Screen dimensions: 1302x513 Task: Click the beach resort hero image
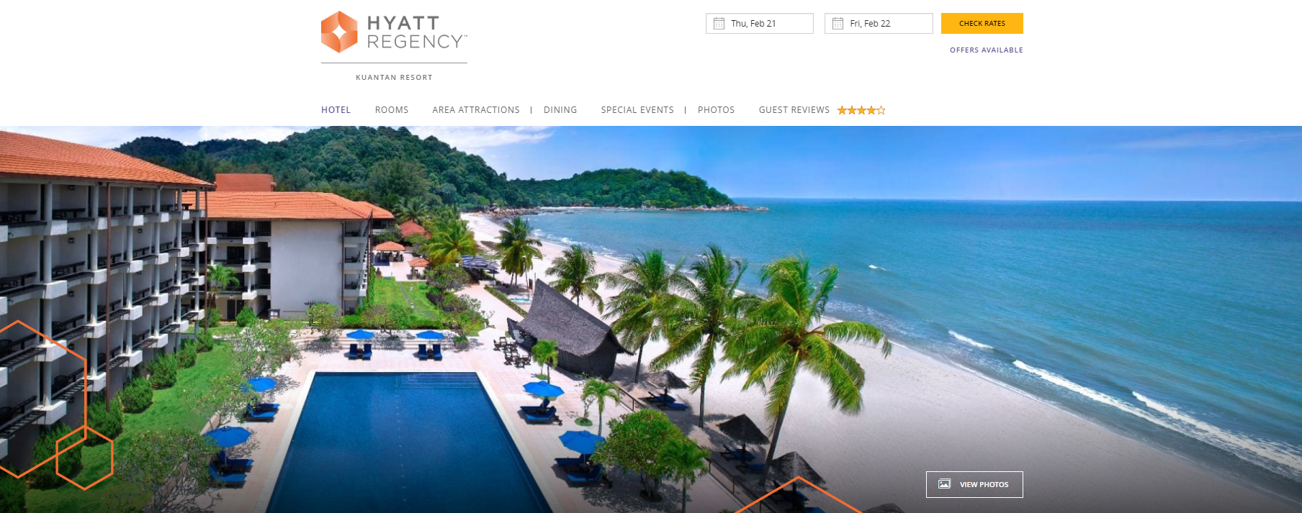pos(651,319)
